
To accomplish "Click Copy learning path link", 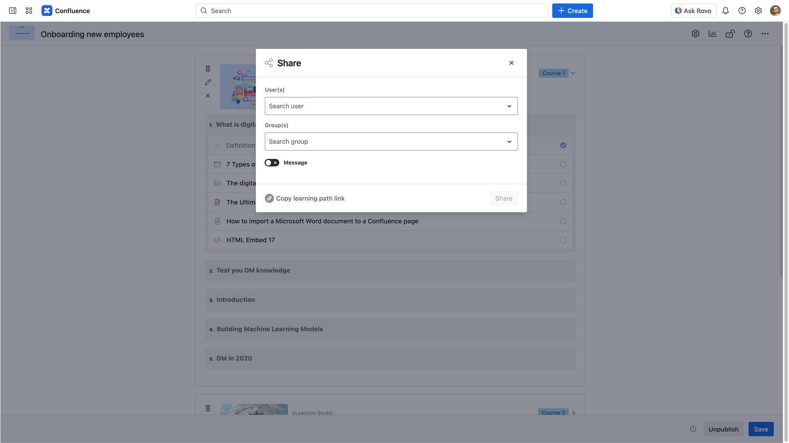I will [310, 199].
